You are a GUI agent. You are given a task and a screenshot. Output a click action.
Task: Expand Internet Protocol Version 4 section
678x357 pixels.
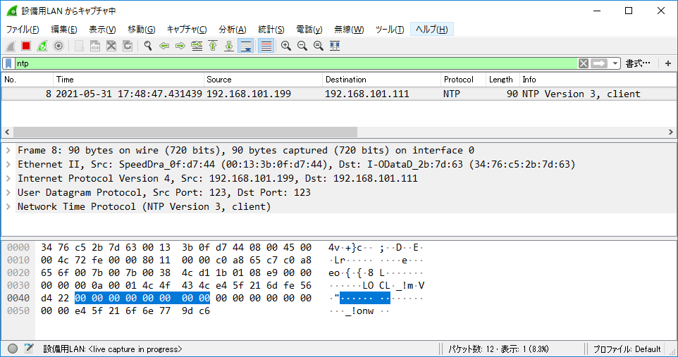point(8,179)
